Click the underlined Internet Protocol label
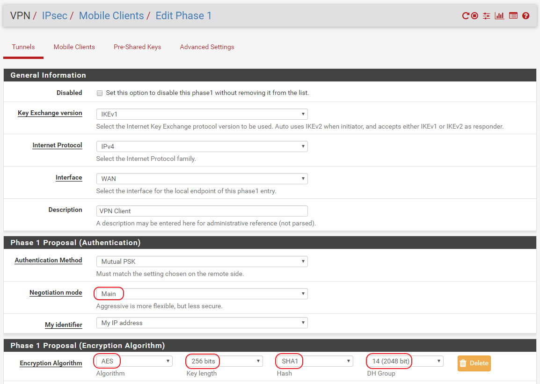The width and height of the screenshot is (540, 384). (x=57, y=145)
